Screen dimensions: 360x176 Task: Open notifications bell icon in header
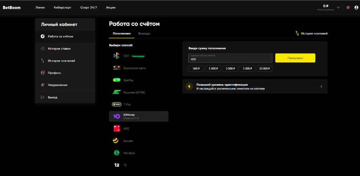tap(348, 7)
